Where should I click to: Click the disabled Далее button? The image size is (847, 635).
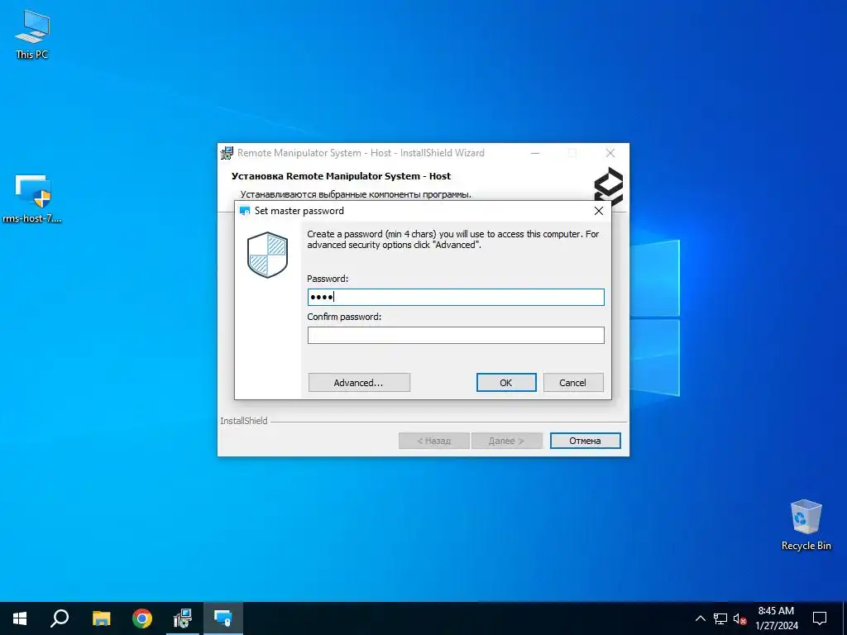point(507,441)
